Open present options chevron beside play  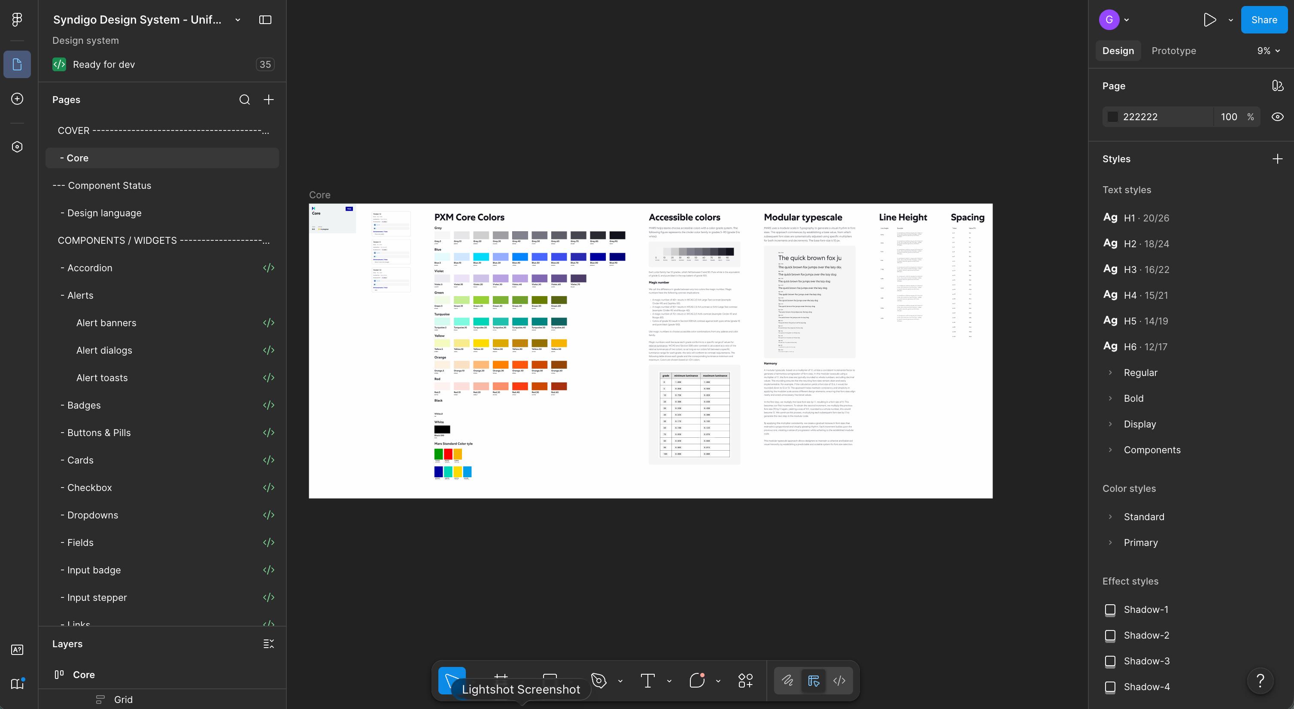[x=1231, y=20]
